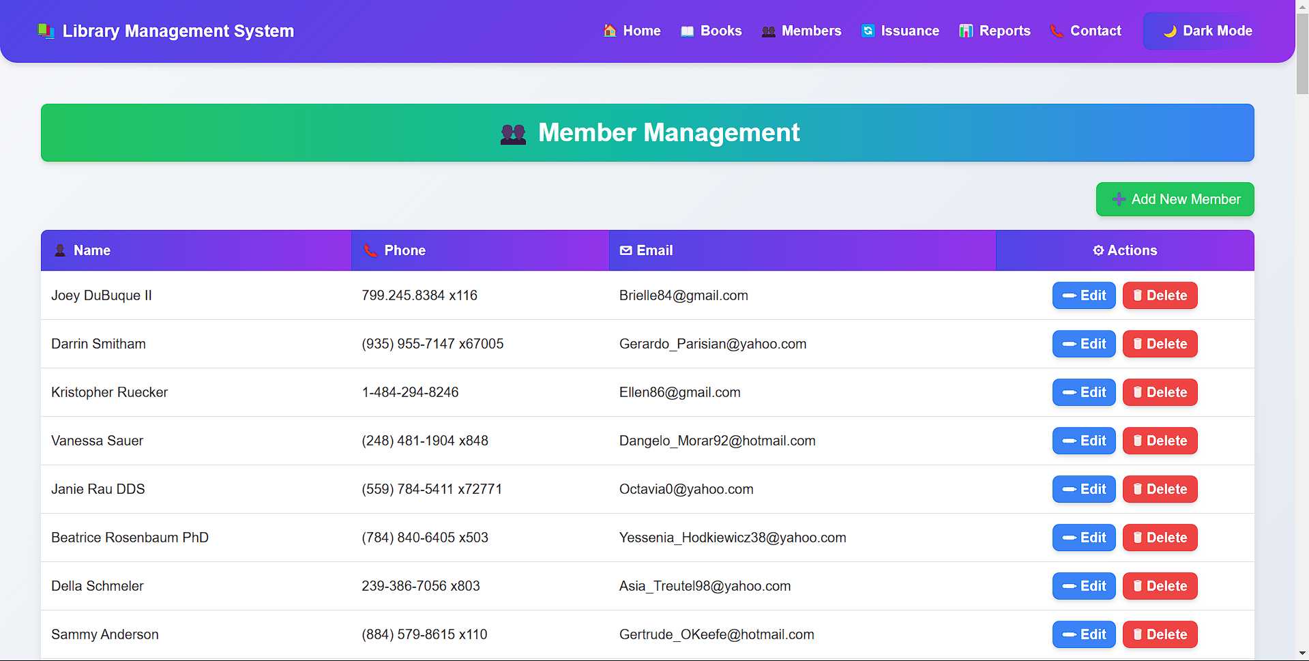The image size is (1309, 661).
Task: Click the person icon in Name header
Action: 60,250
